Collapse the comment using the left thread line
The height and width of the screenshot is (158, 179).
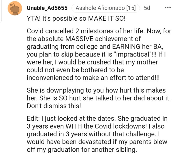click(x=1, y=12)
